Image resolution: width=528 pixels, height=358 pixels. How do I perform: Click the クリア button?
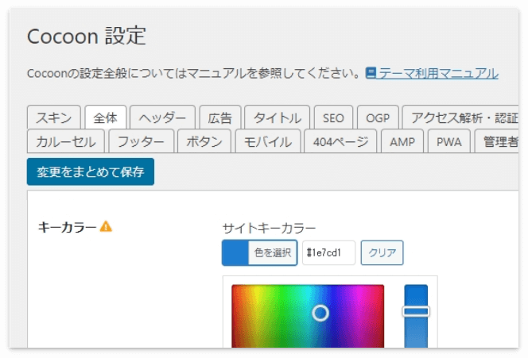coord(382,252)
